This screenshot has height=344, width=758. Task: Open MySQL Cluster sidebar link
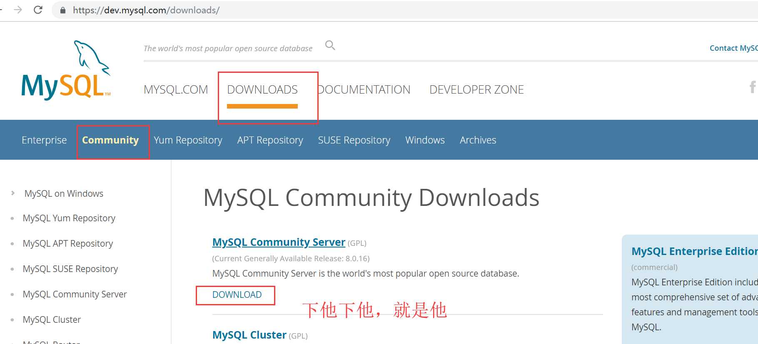point(52,320)
